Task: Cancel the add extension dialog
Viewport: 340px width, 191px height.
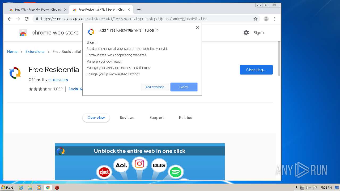Action: pyautogui.click(x=184, y=87)
